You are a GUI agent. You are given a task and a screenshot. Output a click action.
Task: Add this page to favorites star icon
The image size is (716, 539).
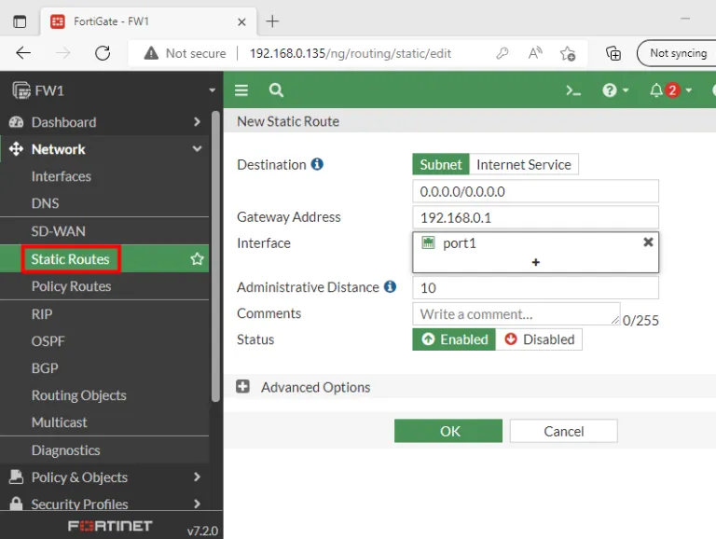[x=568, y=53]
